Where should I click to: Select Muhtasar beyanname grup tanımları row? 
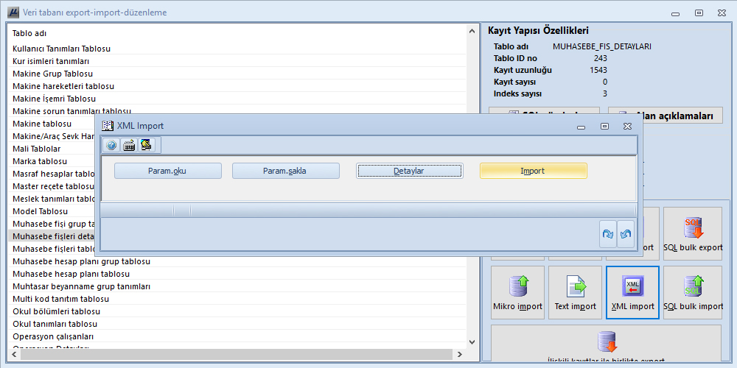point(237,286)
